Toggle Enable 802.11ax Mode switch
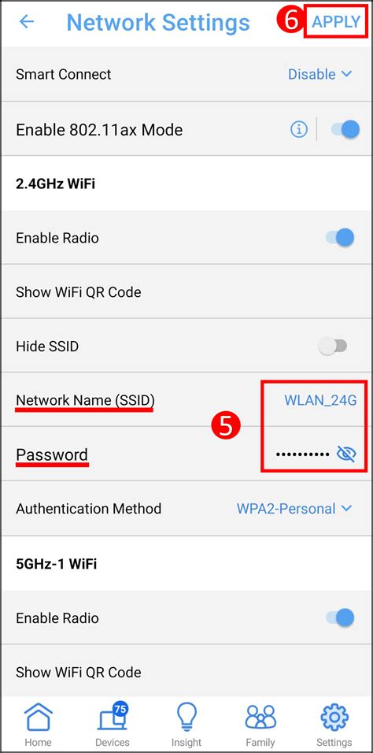 345,129
